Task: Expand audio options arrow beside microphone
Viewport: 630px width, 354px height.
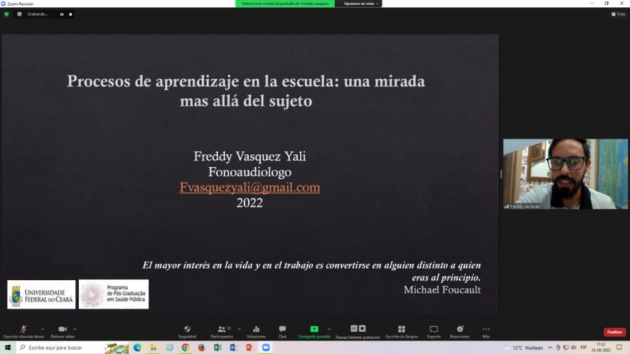Action: [42, 329]
